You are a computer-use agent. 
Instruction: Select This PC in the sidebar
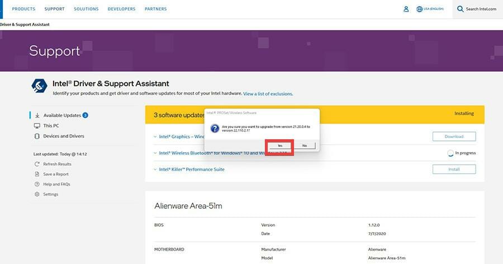[51, 126]
